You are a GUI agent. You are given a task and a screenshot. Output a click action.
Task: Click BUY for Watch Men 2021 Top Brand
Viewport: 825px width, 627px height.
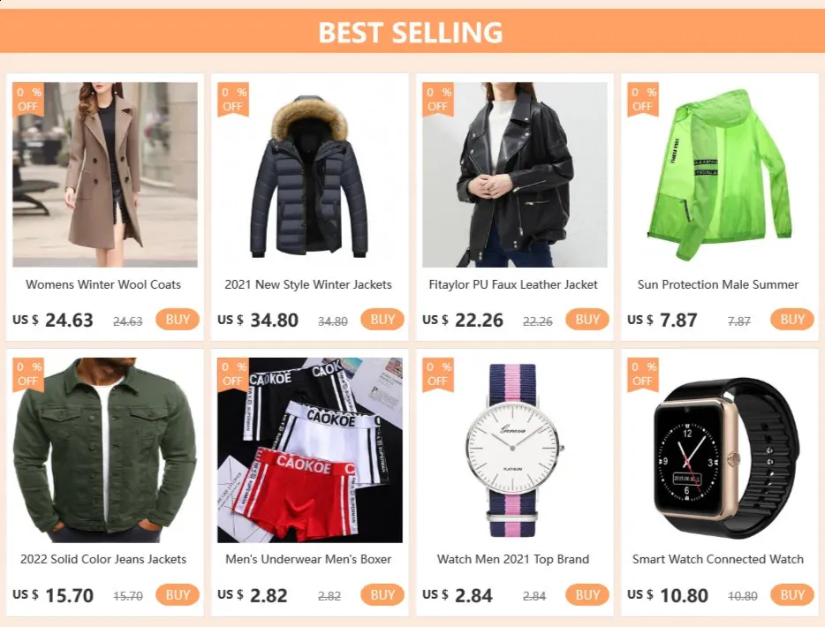click(587, 595)
